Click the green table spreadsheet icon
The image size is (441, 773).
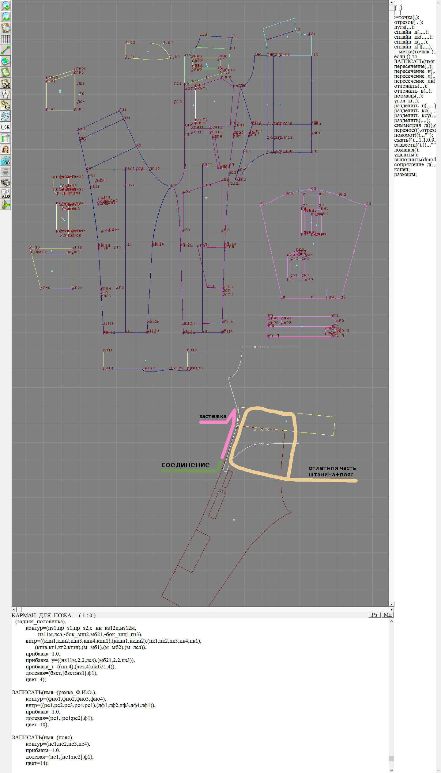click(6, 138)
